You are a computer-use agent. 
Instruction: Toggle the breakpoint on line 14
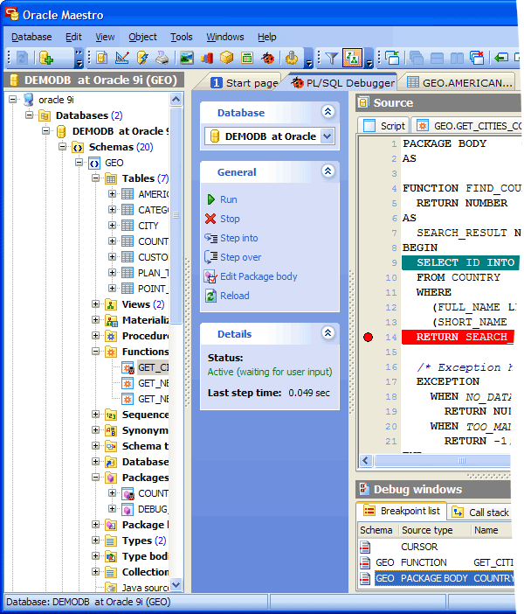(x=368, y=337)
